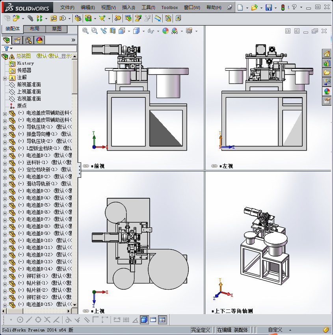Open the Design Library task pane

point(327,63)
